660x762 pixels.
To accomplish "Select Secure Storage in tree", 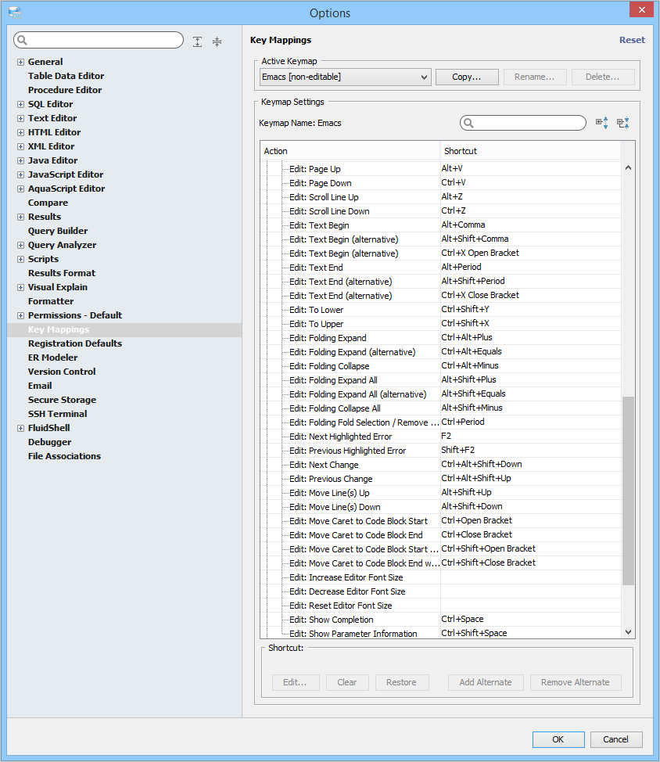I will pyautogui.click(x=62, y=400).
